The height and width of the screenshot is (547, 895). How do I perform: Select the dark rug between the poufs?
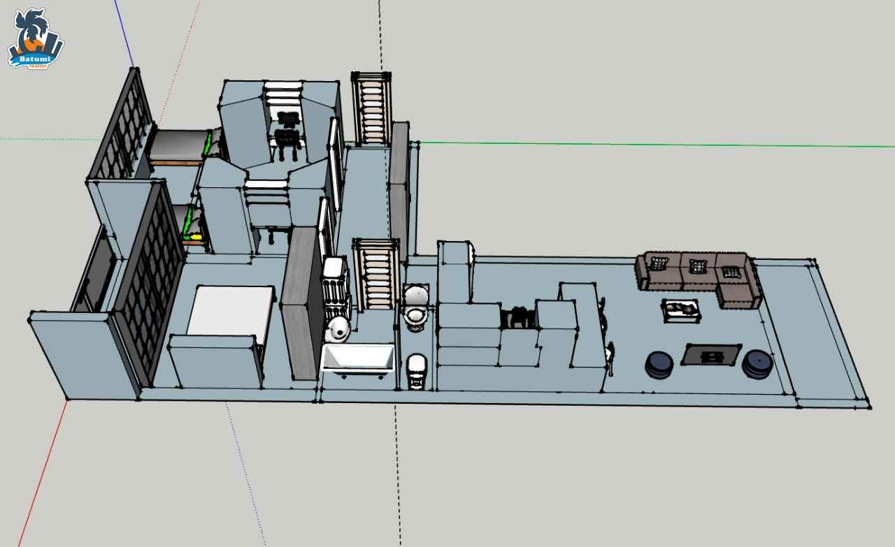tap(712, 355)
